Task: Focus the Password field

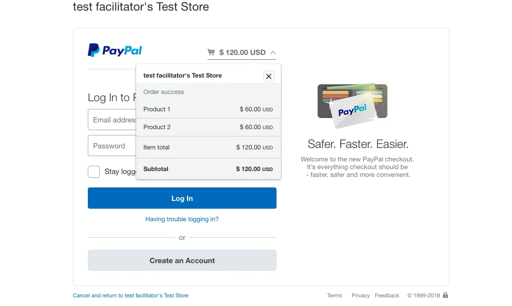Action: point(112,146)
